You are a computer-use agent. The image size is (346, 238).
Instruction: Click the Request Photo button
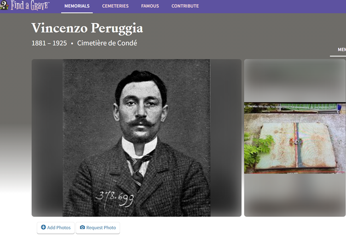[98, 227]
